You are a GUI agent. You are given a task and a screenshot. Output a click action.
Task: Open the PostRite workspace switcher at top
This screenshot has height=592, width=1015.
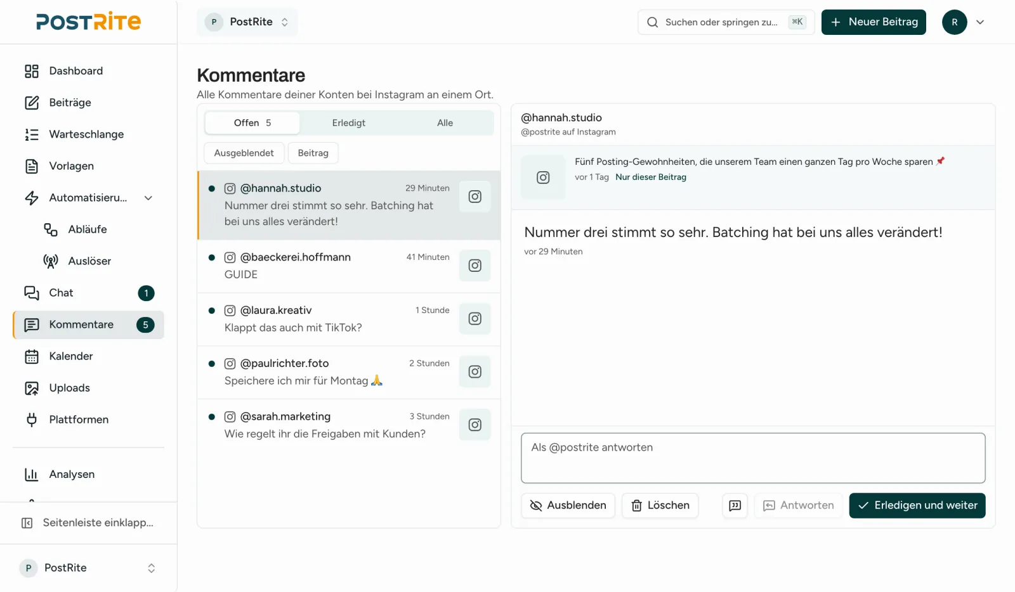pos(247,22)
